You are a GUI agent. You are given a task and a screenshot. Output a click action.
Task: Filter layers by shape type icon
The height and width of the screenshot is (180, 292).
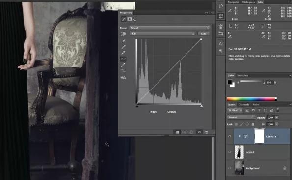click(x=265, y=110)
